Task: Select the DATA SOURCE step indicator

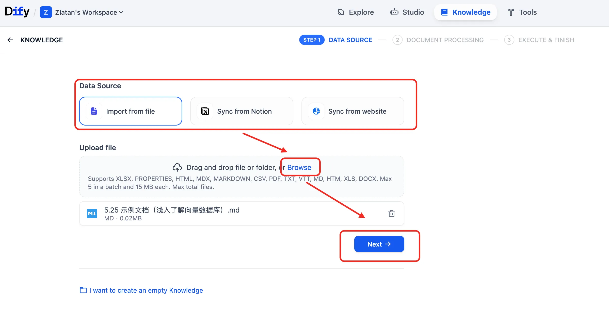Action: [350, 40]
